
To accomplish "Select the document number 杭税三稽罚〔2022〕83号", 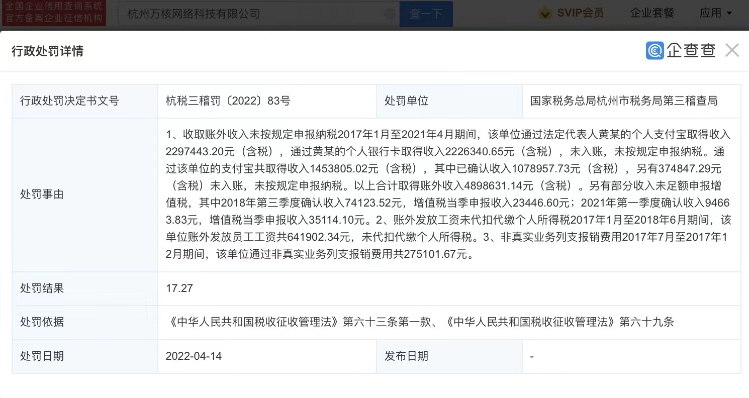I will [228, 101].
